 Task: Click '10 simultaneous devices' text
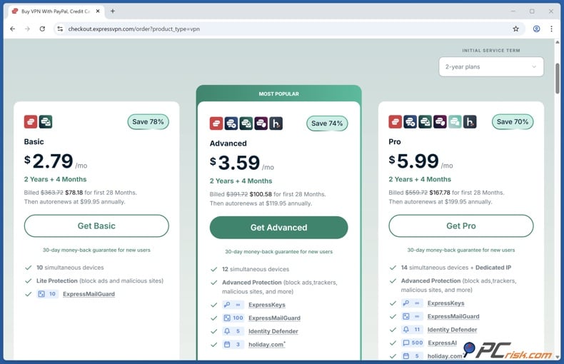click(70, 268)
